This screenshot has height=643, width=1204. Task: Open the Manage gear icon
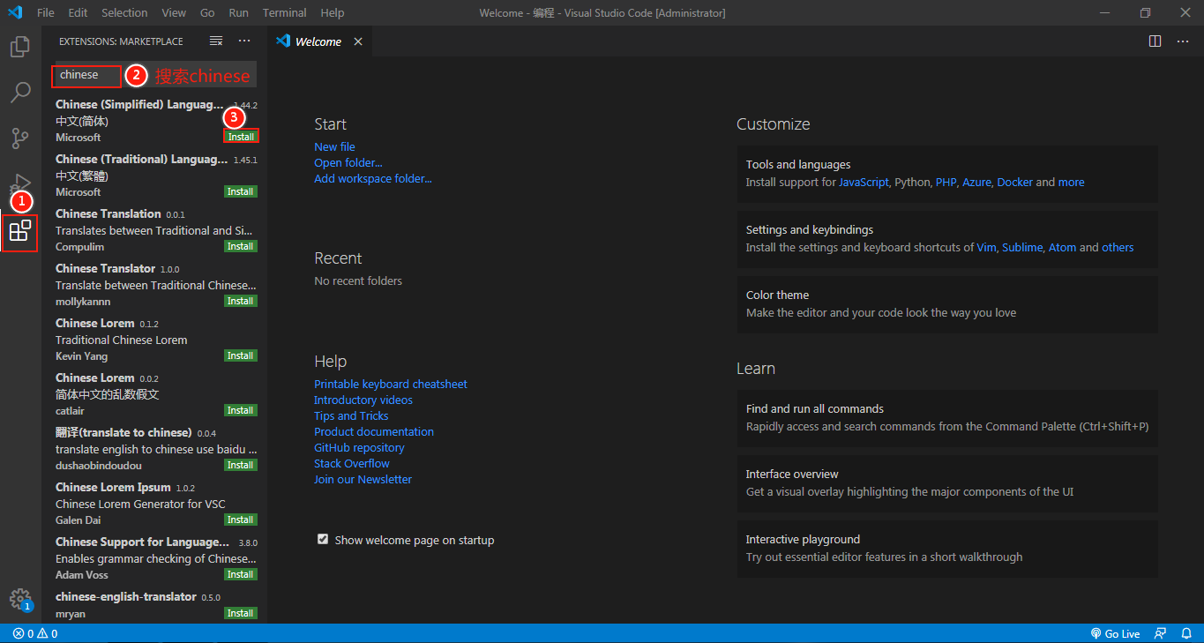coord(19,600)
